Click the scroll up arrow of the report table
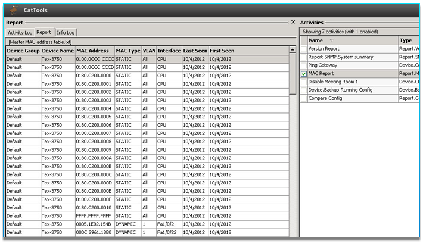The image size is (423, 244). click(x=292, y=51)
